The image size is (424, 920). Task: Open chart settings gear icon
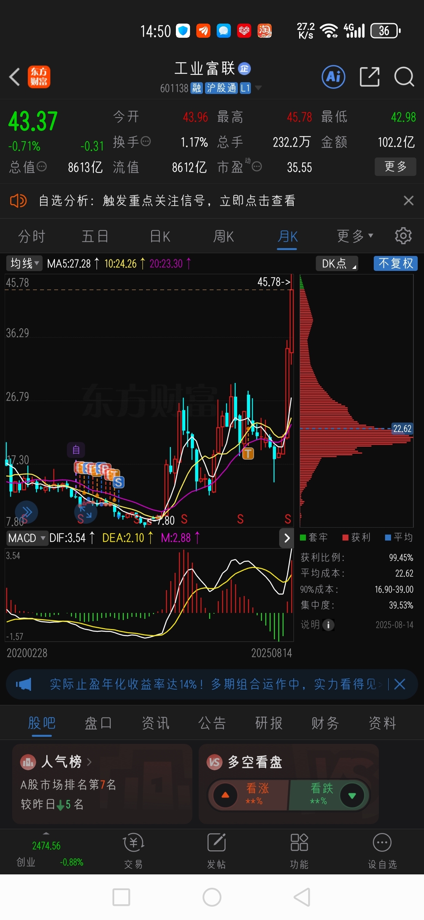(x=403, y=236)
